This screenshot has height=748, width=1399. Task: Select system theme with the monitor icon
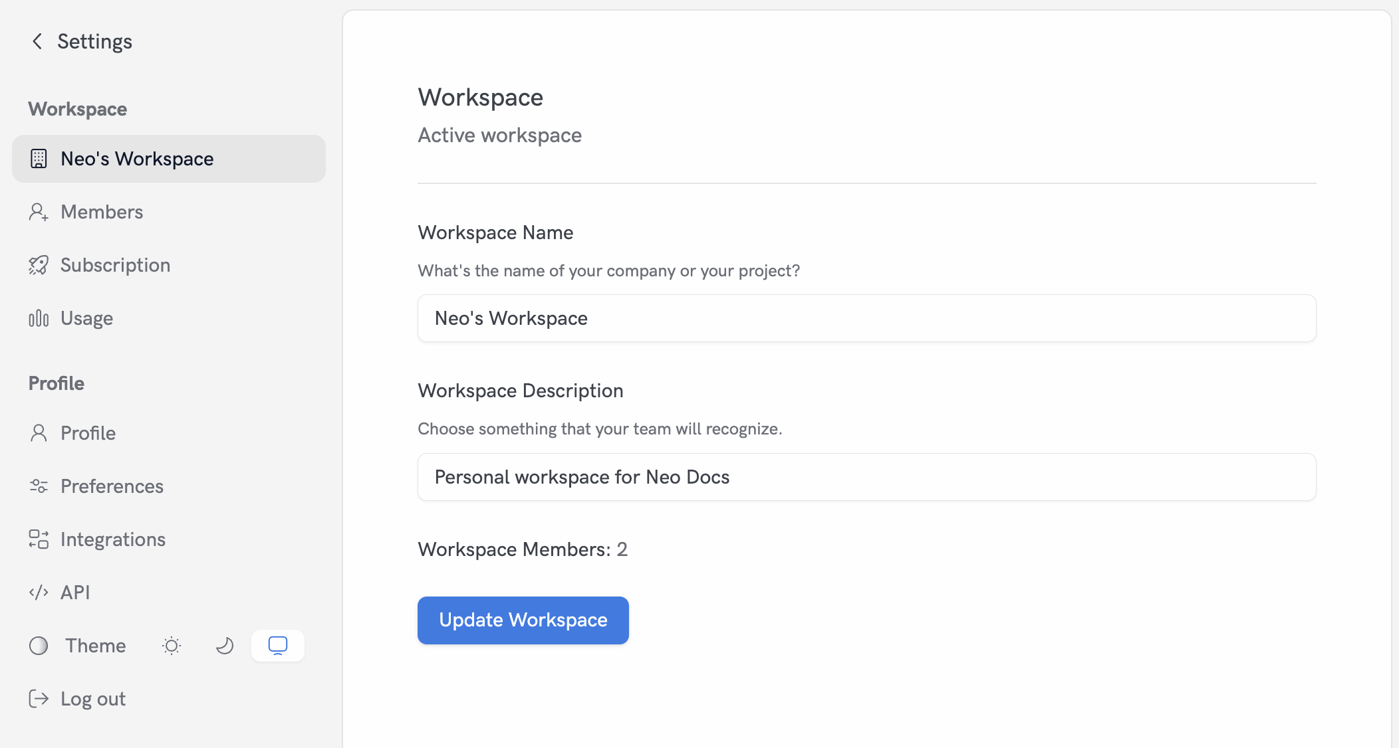(x=277, y=645)
